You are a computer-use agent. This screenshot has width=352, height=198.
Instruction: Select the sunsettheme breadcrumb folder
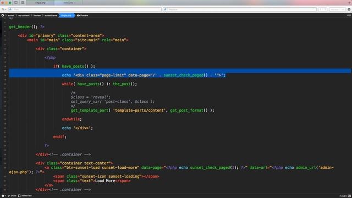coord(51,15)
